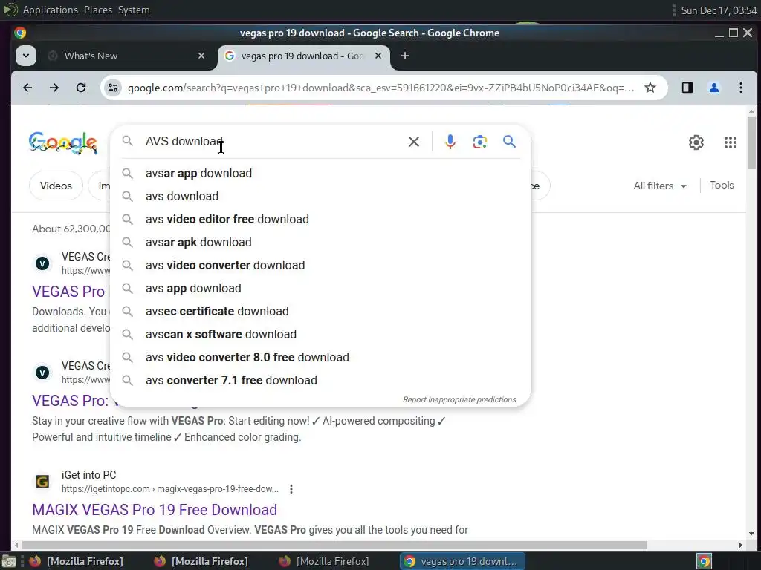Open the Places menu

[98, 10]
